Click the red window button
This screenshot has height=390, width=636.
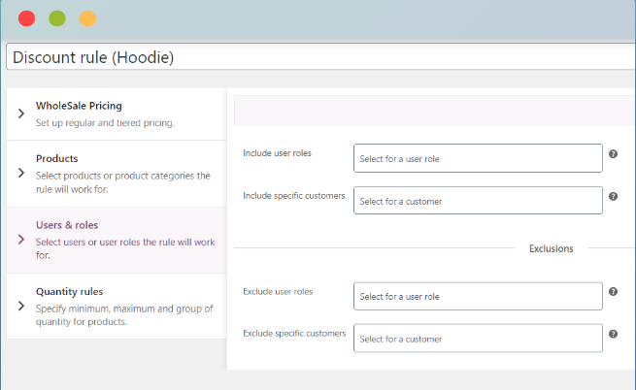point(27,18)
